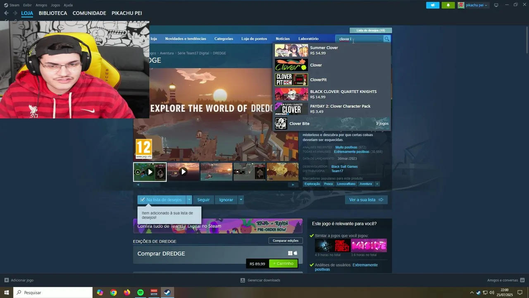The width and height of the screenshot is (529, 298).
Task: Click the network tray icon
Action: 485,293
